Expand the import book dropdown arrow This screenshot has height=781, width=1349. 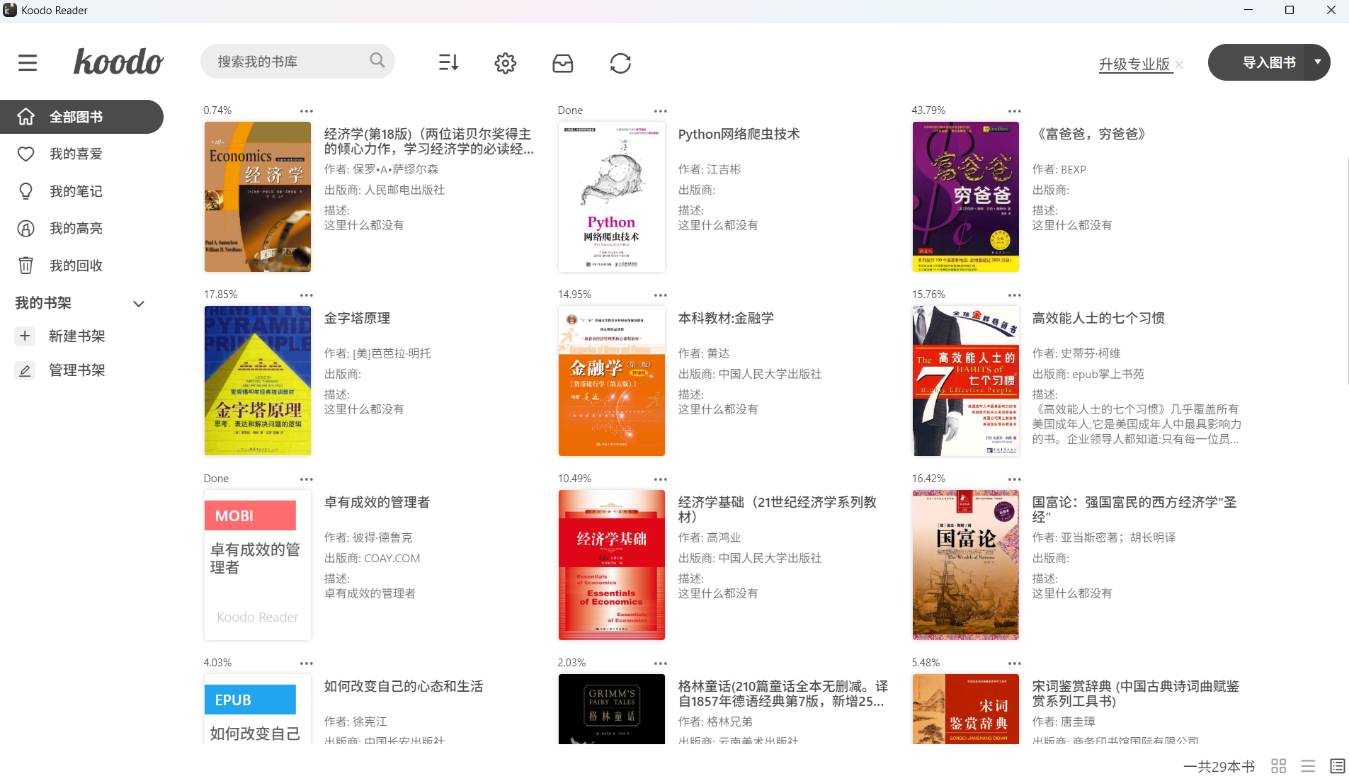(x=1317, y=62)
